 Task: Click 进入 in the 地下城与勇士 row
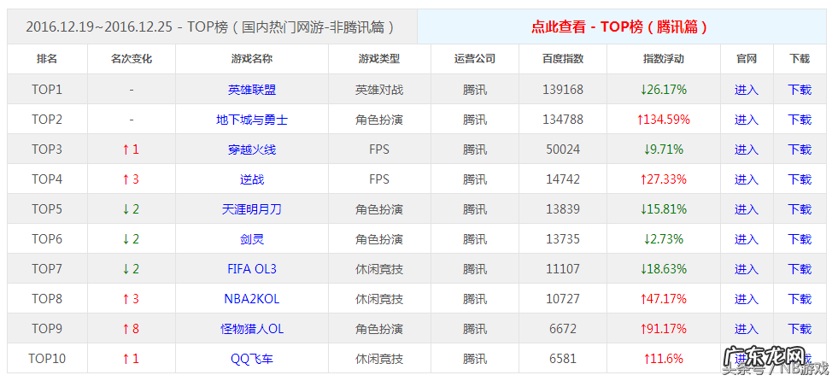click(x=746, y=120)
